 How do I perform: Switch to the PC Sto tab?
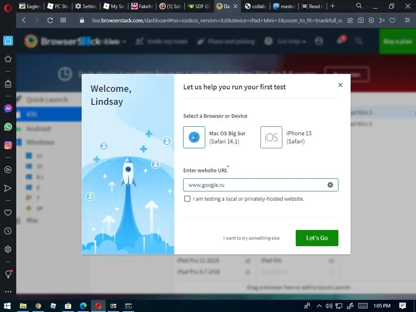(x=58, y=6)
